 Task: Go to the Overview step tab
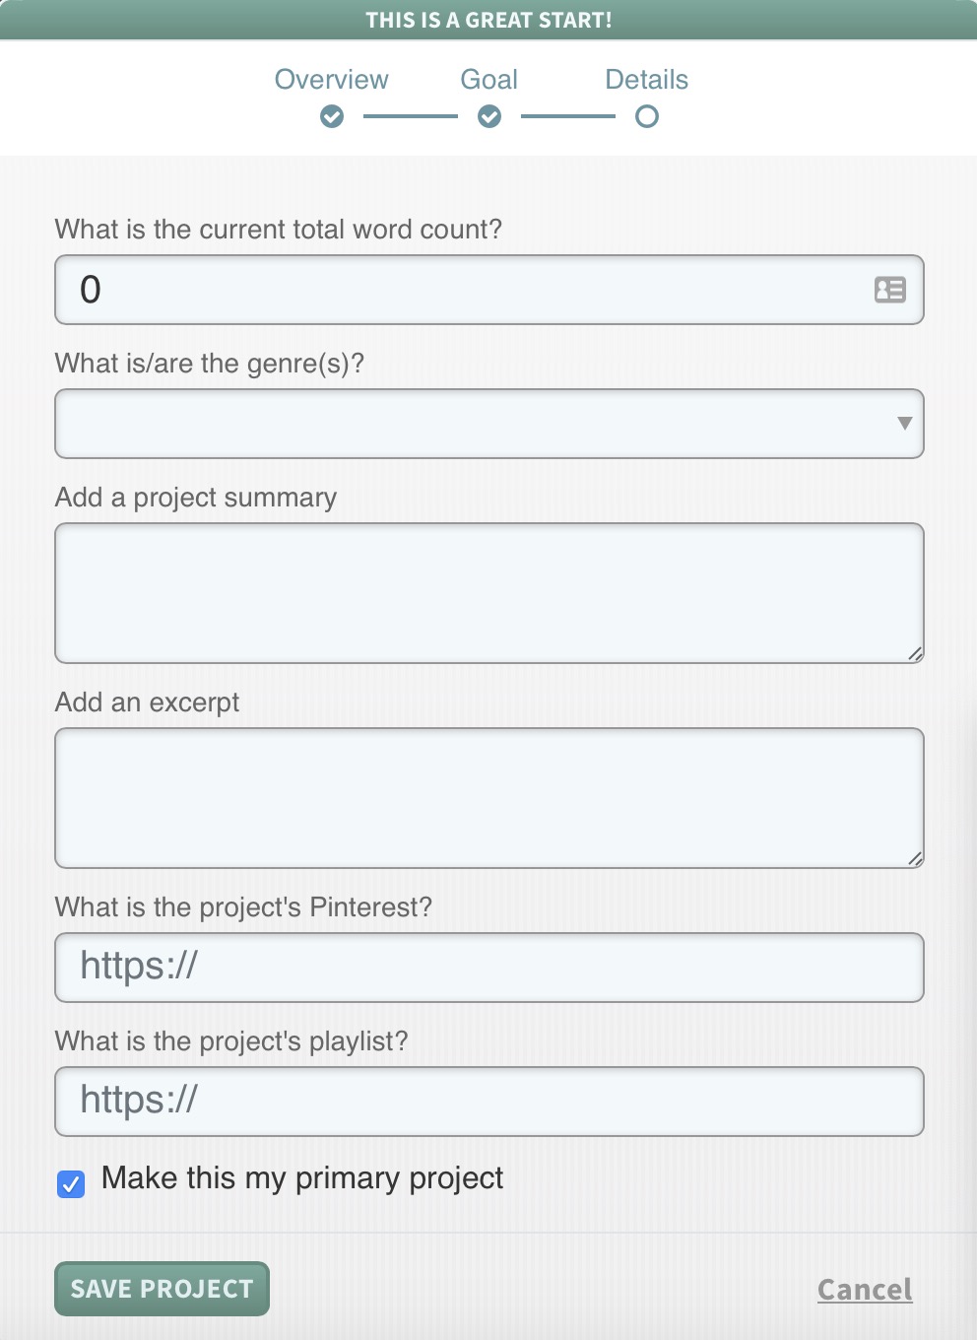(331, 80)
